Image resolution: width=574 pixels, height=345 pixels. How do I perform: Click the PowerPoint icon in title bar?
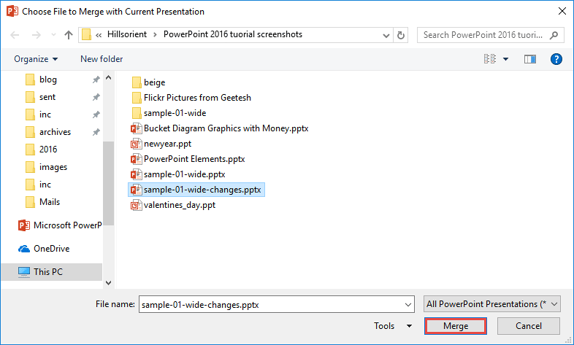pyautogui.click(x=12, y=12)
